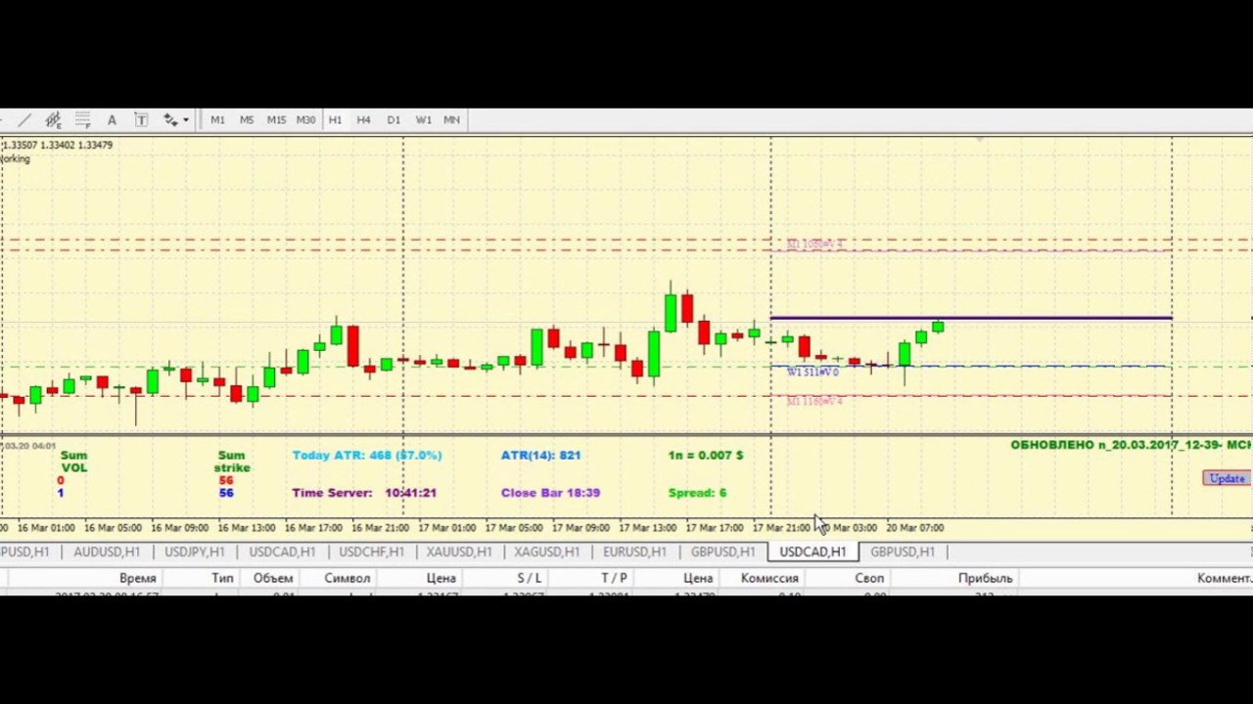This screenshot has width=1253, height=704.
Task: Click the last green candle on chart
Action: [x=938, y=327]
